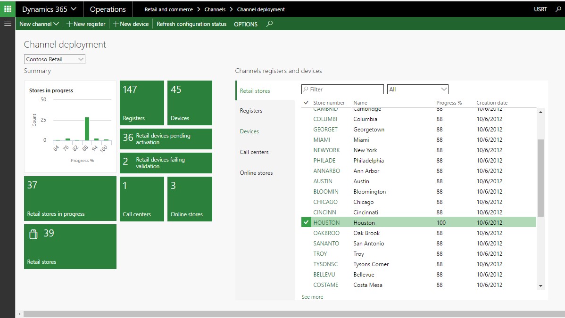The width and height of the screenshot is (565, 318).
Task: Expand the hamburger navigation pane
Action: pos(8,24)
